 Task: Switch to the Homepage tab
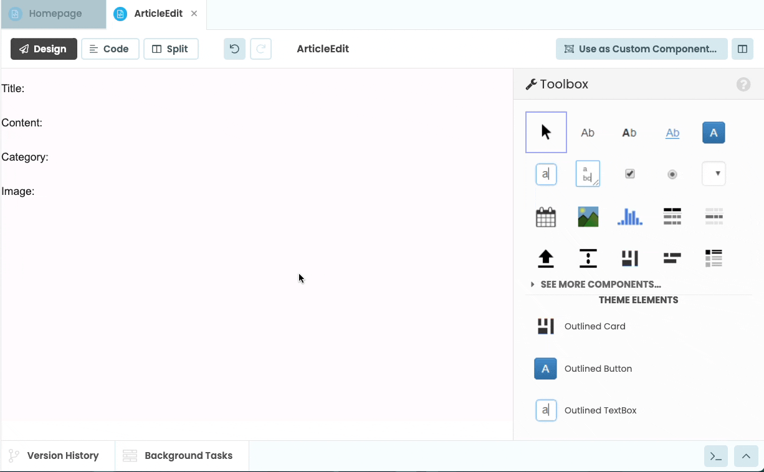click(x=54, y=14)
